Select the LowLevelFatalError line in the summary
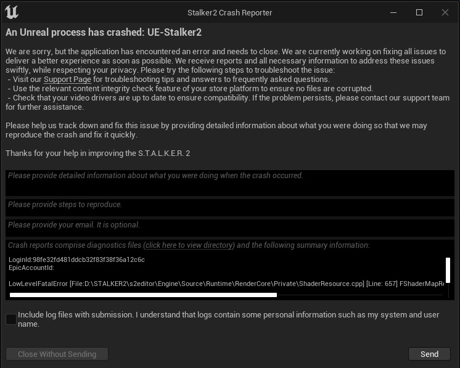The image size is (460, 368). pyautogui.click(x=226, y=284)
